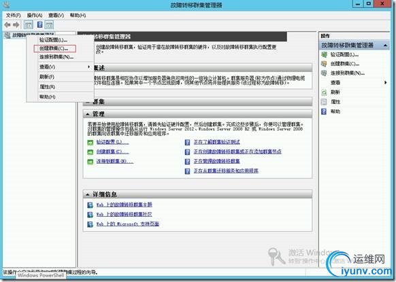Click green arrow icon beside 验证配置 link
396x282 pixels.
click(x=90, y=143)
